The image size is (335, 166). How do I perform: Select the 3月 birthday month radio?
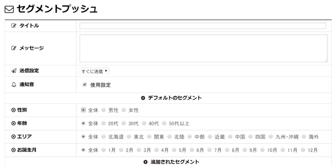[x=139, y=150]
